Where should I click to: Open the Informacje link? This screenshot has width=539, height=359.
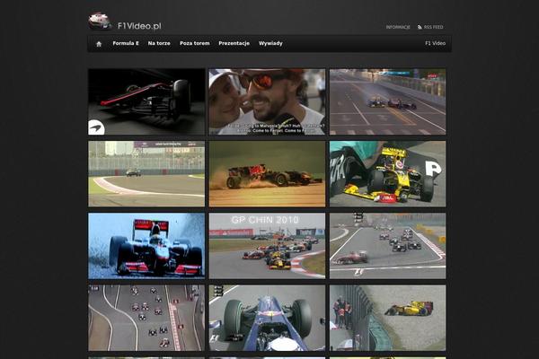(x=398, y=27)
